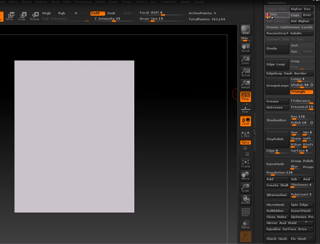Viewport: 320px width, 244px height.
Task: Toggle the Cage button
Action: coord(295,15)
